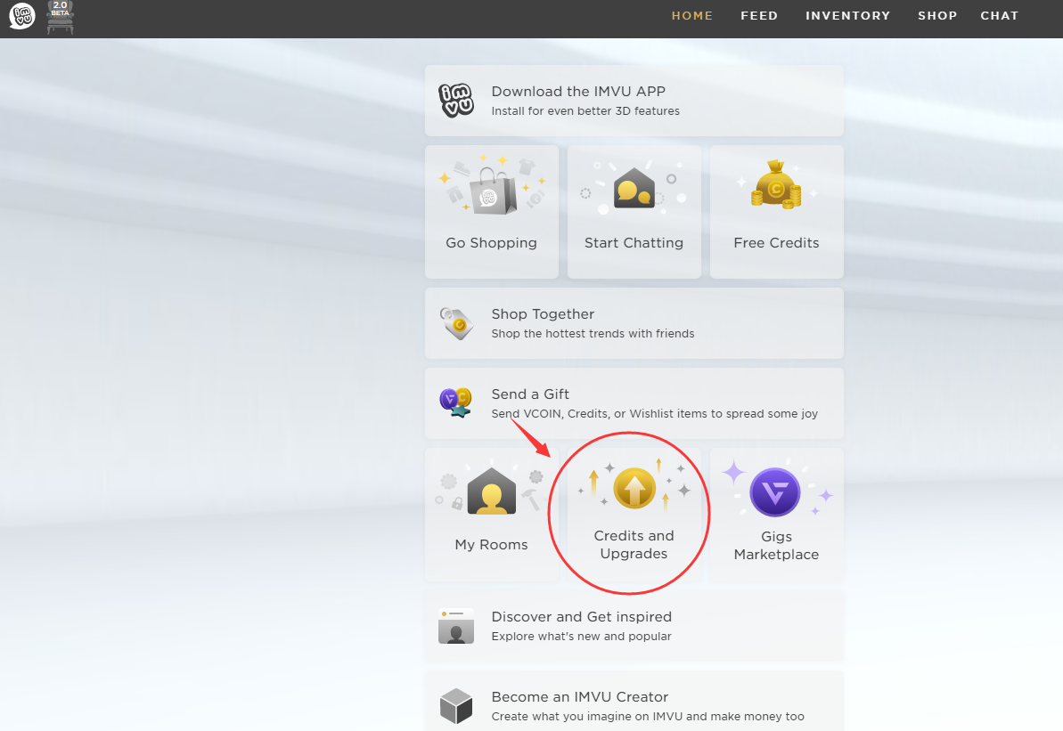Click the chat house icon

(634, 188)
